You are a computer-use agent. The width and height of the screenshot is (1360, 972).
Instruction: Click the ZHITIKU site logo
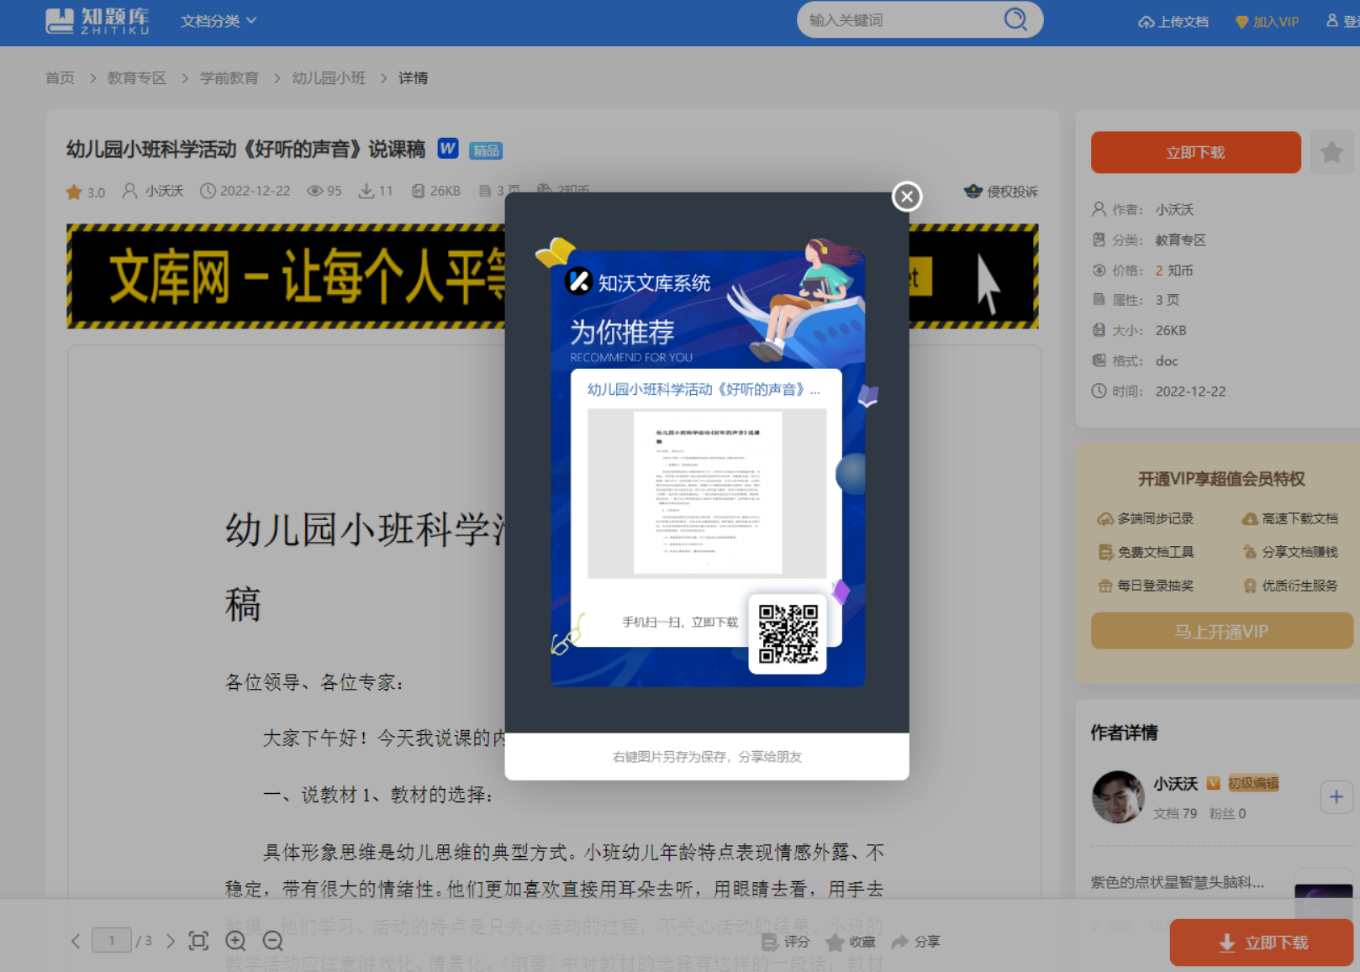click(x=98, y=21)
